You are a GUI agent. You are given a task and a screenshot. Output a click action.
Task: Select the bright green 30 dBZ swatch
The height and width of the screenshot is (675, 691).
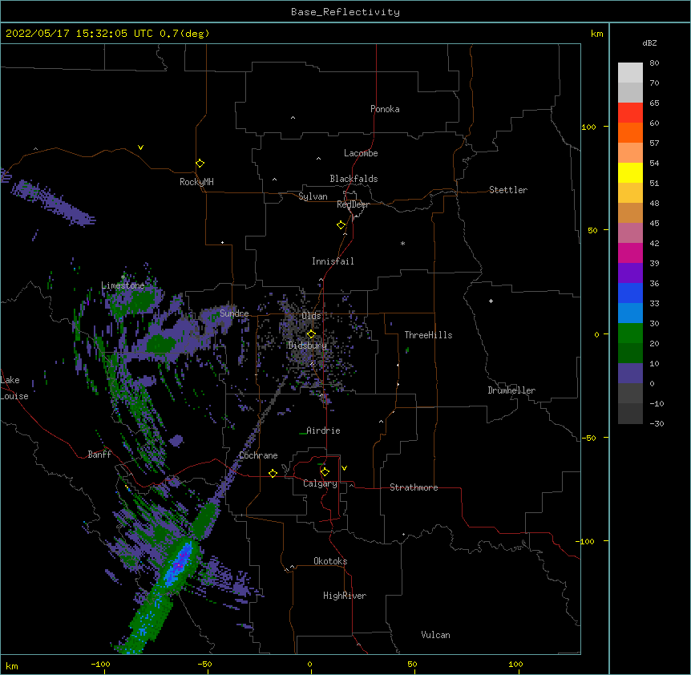pyautogui.click(x=630, y=333)
